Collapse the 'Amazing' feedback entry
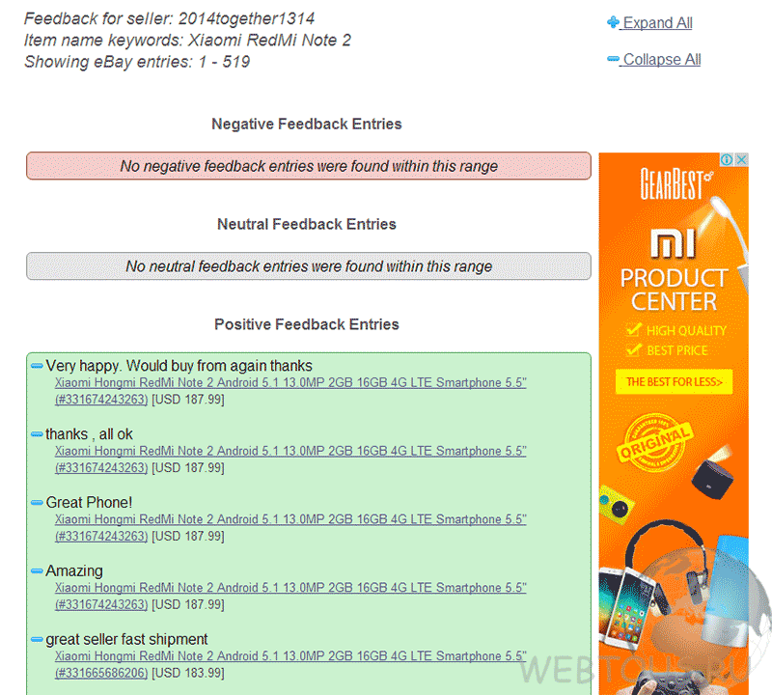This screenshot has height=695, width=772. [37, 570]
